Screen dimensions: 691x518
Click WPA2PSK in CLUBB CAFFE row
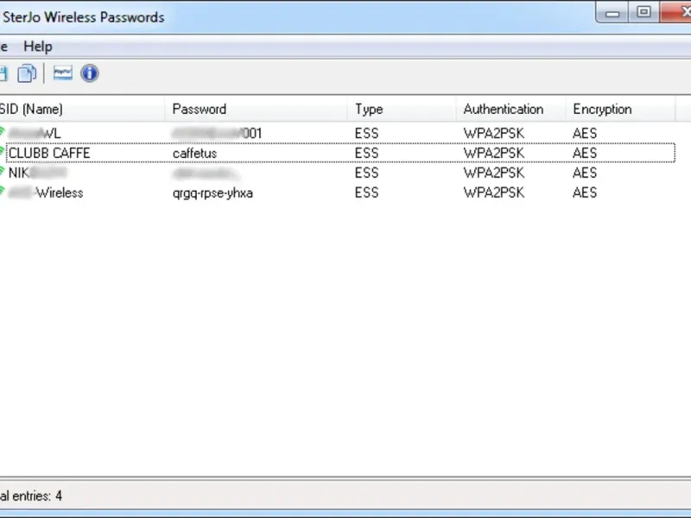pos(494,153)
